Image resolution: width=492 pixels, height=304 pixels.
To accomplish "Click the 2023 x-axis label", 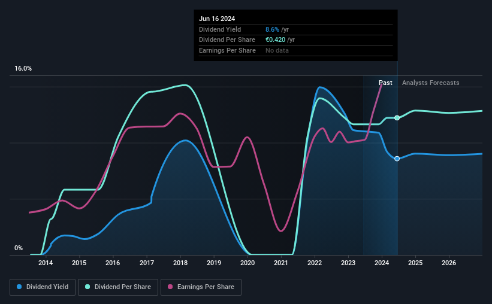I will tap(348, 263).
